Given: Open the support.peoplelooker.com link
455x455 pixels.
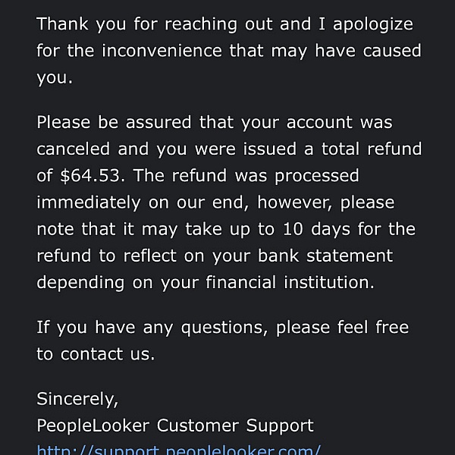Looking at the screenshot, I should pyautogui.click(x=179, y=450).
